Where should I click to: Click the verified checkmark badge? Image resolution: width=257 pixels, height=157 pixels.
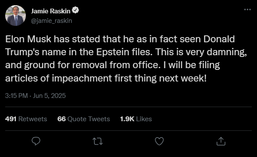75,10
